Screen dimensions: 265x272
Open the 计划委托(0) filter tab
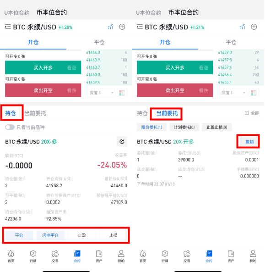184,127
